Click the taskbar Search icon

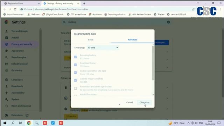(13, 123)
